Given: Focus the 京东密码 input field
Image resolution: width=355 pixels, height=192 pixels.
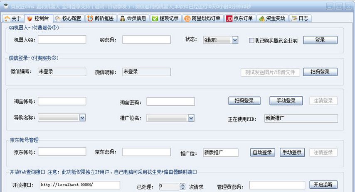Looking at the screenshot, I should (x=146, y=152).
